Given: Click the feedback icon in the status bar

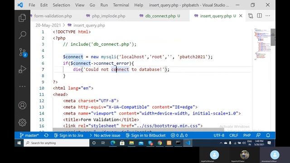Looking at the screenshot, I should [x=258, y=135].
